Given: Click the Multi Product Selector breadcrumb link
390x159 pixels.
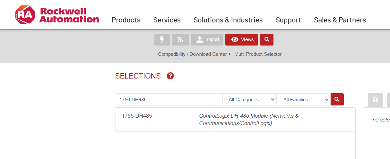Looking at the screenshot, I should [x=258, y=54].
